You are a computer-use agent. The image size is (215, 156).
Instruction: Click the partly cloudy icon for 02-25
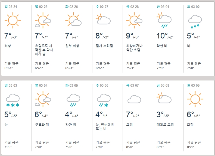43,20
